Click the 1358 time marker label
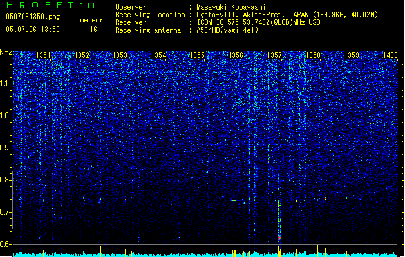The height and width of the screenshot is (257, 405). pos(313,55)
